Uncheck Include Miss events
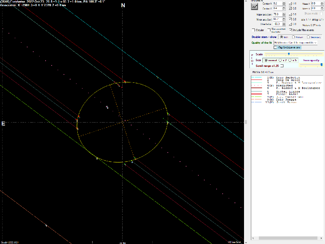This screenshot has height=244, width=325. (x=290, y=30)
